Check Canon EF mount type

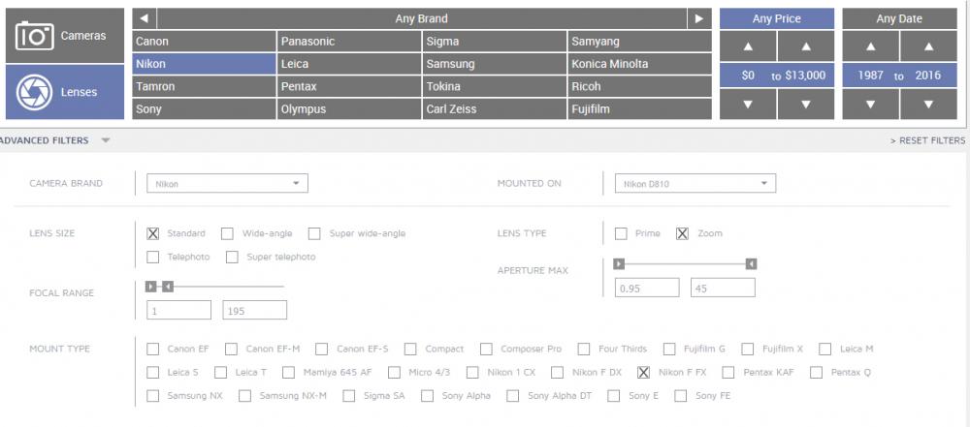(x=153, y=350)
